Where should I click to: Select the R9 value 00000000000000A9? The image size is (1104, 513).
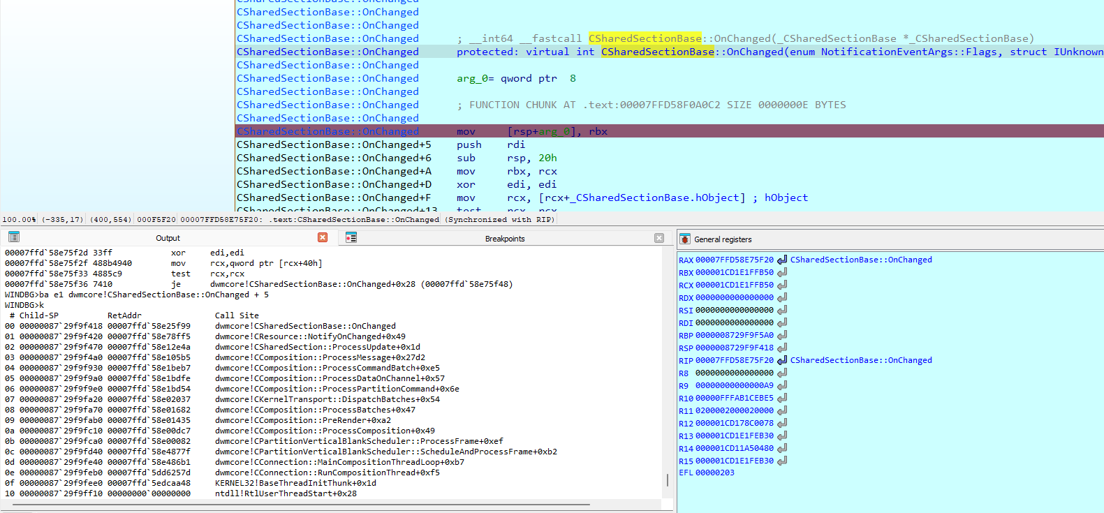pyautogui.click(x=735, y=385)
